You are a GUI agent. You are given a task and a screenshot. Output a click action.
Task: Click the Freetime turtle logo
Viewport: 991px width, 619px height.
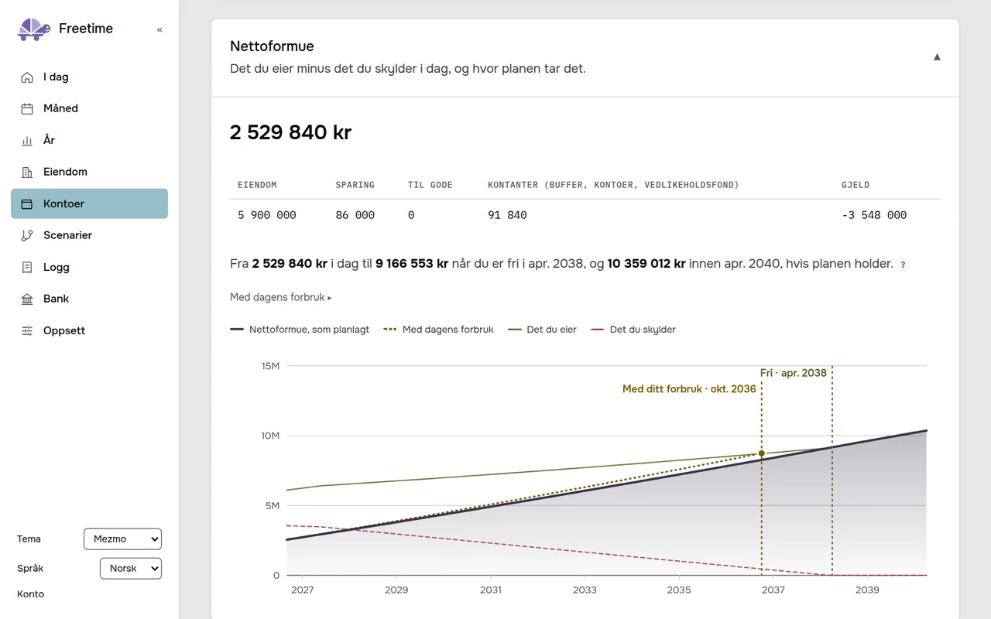(x=33, y=29)
